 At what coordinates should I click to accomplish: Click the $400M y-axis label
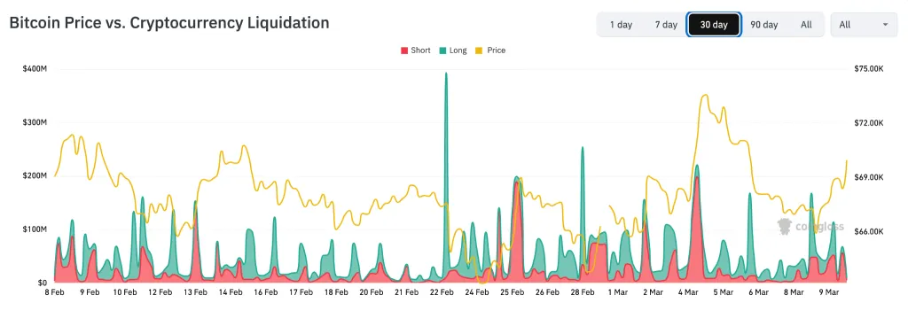(35, 69)
